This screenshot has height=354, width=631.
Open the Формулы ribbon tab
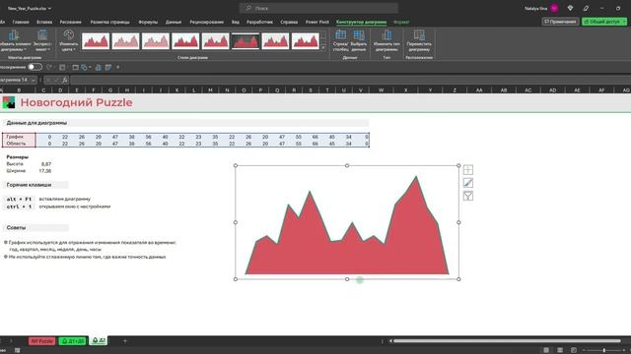(x=148, y=22)
